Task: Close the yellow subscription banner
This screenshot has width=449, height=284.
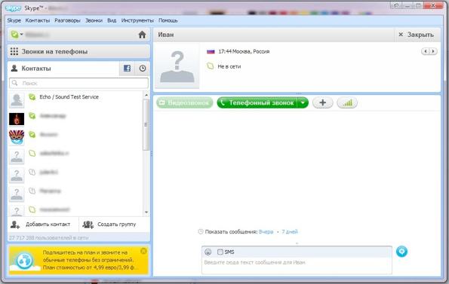Action: pyautogui.click(x=143, y=251)
